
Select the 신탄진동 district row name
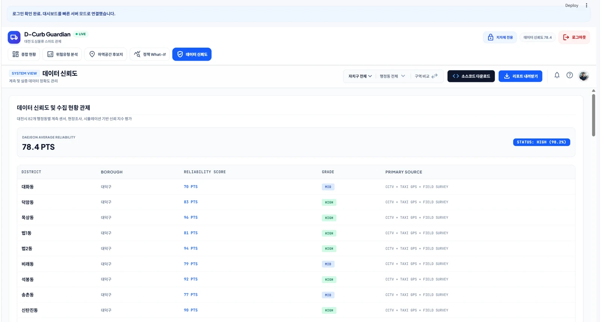(30, 310)
